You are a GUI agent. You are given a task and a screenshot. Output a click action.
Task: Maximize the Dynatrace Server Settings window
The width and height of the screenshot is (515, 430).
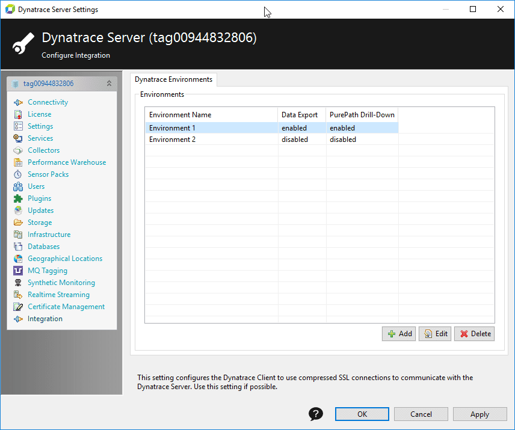point(473,9)
